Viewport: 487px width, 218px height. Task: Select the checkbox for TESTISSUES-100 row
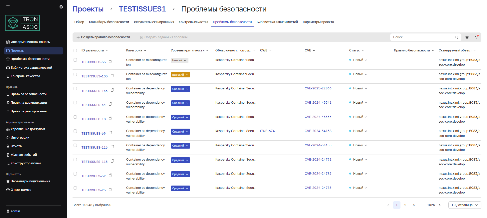click(x=75, y=74)
